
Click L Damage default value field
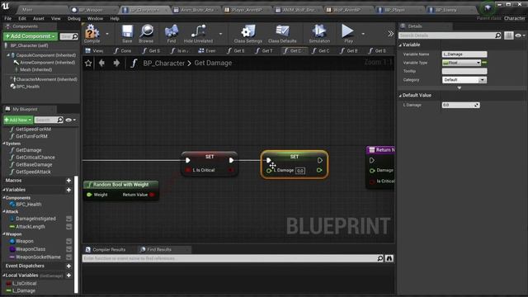(460, 105)
